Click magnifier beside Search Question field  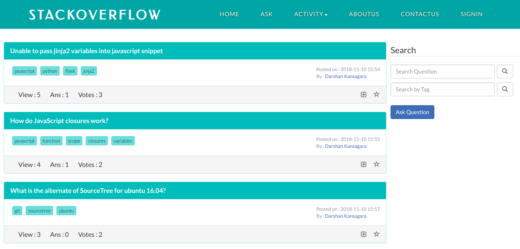(x=505, y=71)
